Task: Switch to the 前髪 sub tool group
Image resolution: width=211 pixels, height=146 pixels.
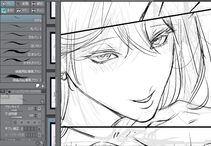Action: click(x=22, y=4)
